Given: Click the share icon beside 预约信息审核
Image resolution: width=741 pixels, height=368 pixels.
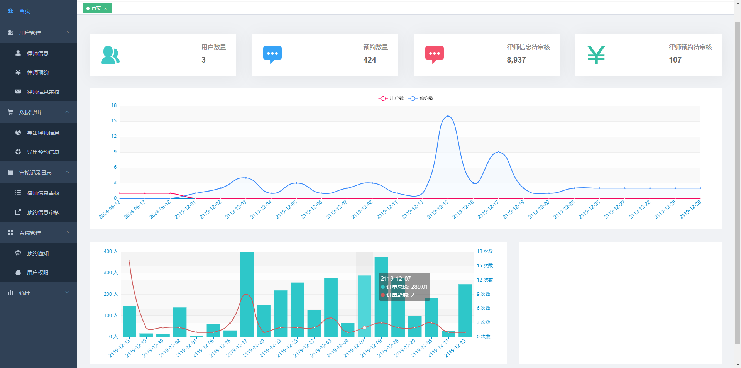Looking at the screenshot, I should (18, 212).
